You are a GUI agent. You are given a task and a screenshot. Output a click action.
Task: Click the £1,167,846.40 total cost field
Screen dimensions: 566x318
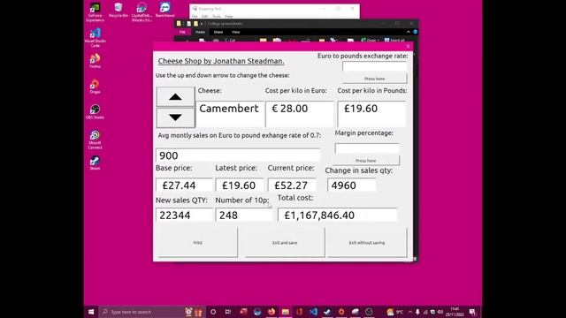pos(338,215)
